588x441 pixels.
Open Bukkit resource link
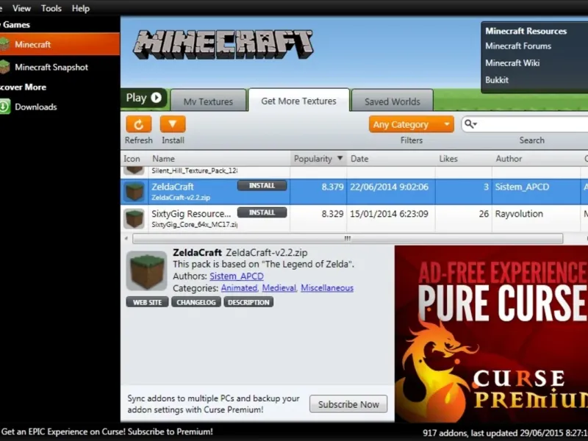pos(497,80)
